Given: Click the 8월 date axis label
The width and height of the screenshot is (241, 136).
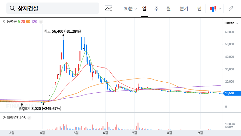Looking at the screenshot, I should (169, 133).
